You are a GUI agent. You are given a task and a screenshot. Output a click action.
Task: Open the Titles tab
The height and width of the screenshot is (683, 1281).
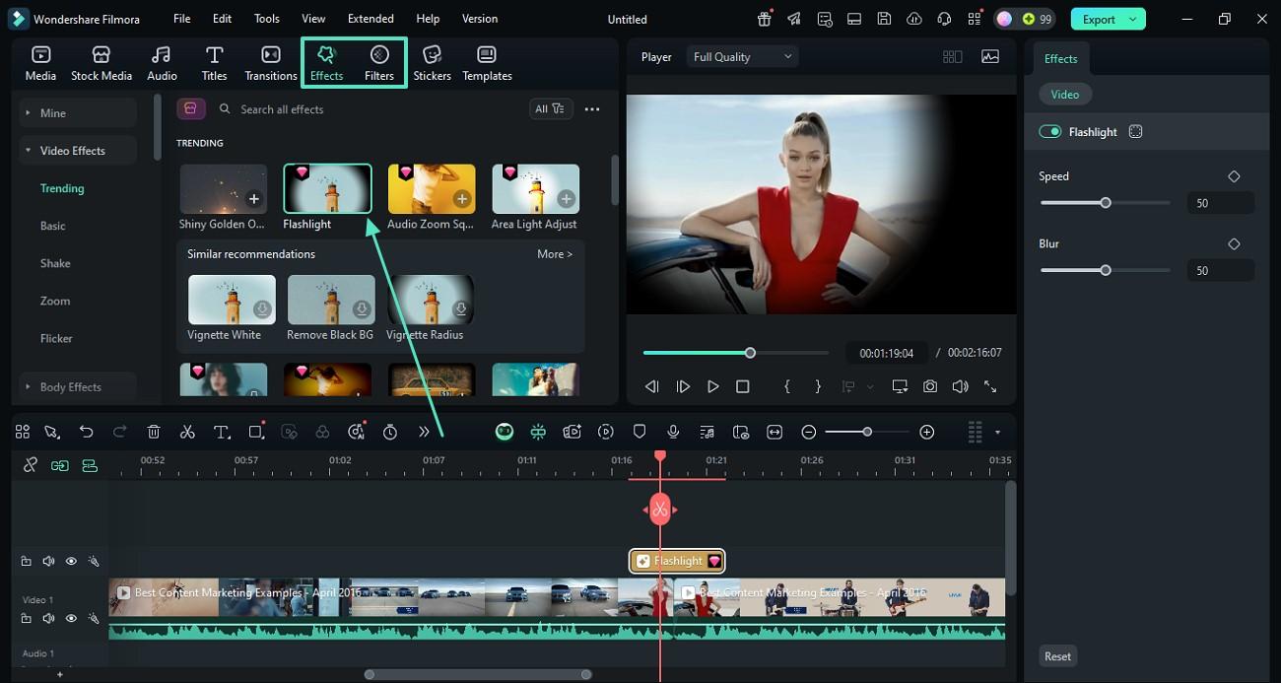coord(214,63)
